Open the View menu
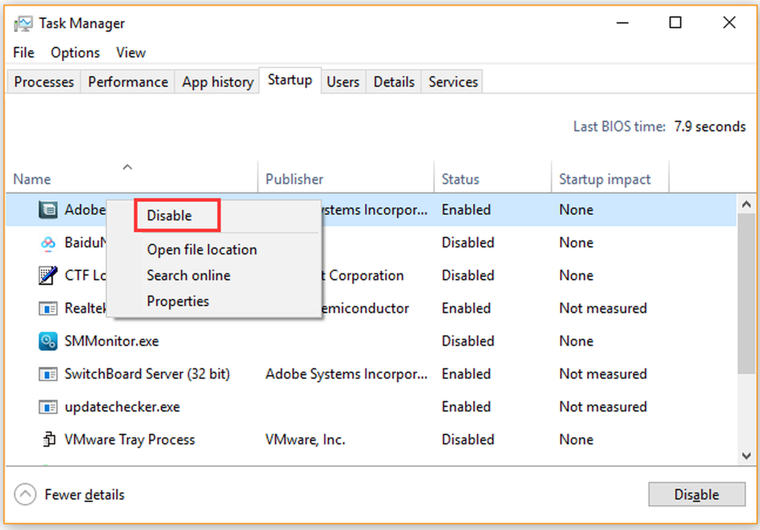This screenshot has height=530, width=760. coord(130,52)
